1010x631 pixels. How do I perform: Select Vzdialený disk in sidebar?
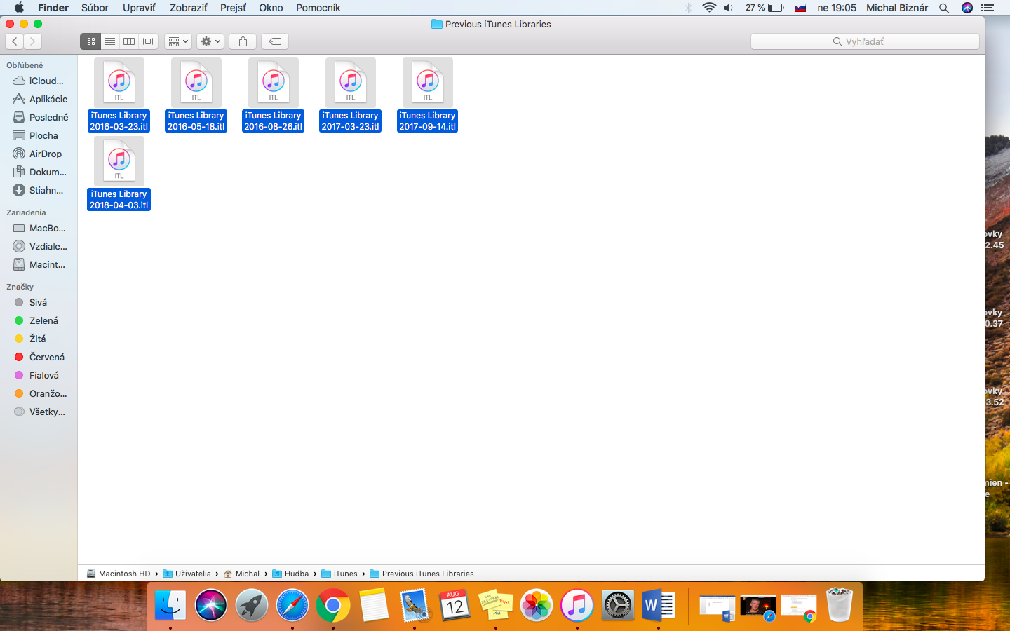coord(39,246)
